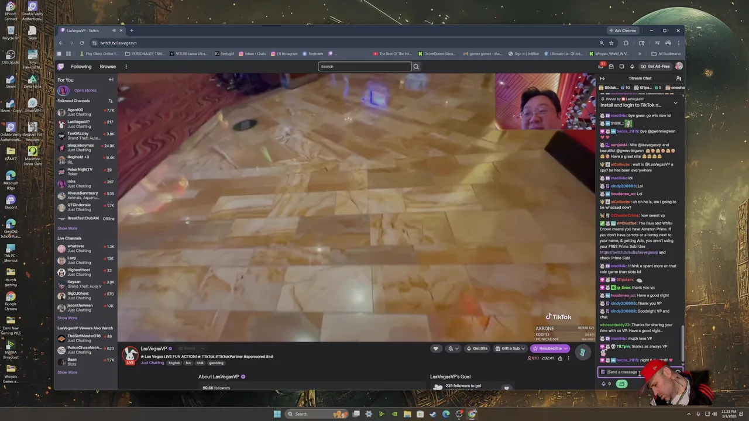
Task: Open the Get Bits diamond icon in header
Action: (632, 67)
